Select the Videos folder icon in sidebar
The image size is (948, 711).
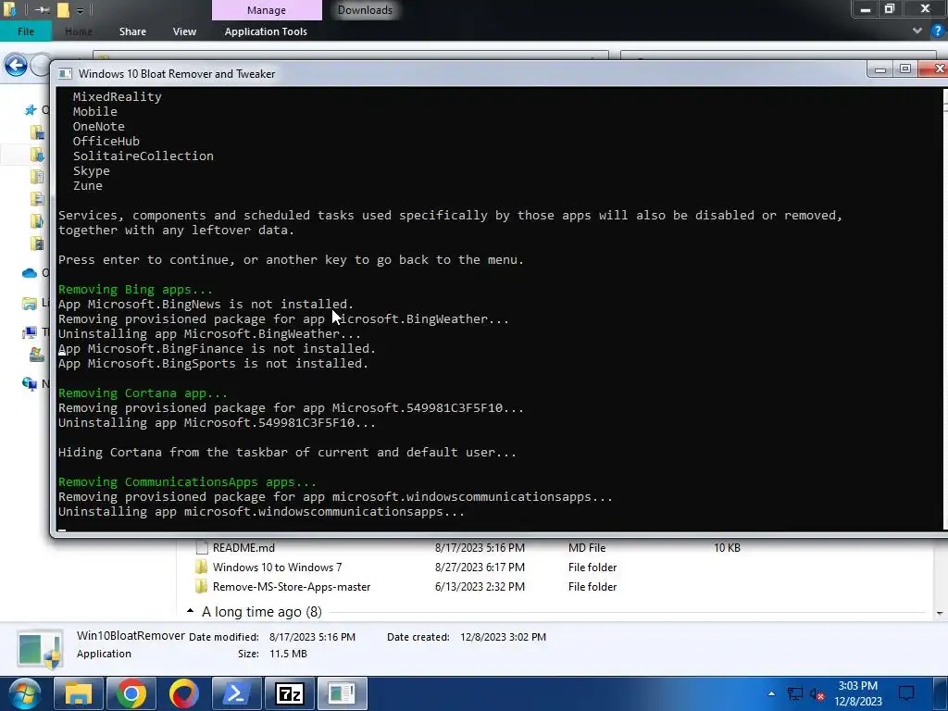coord(37,243)
